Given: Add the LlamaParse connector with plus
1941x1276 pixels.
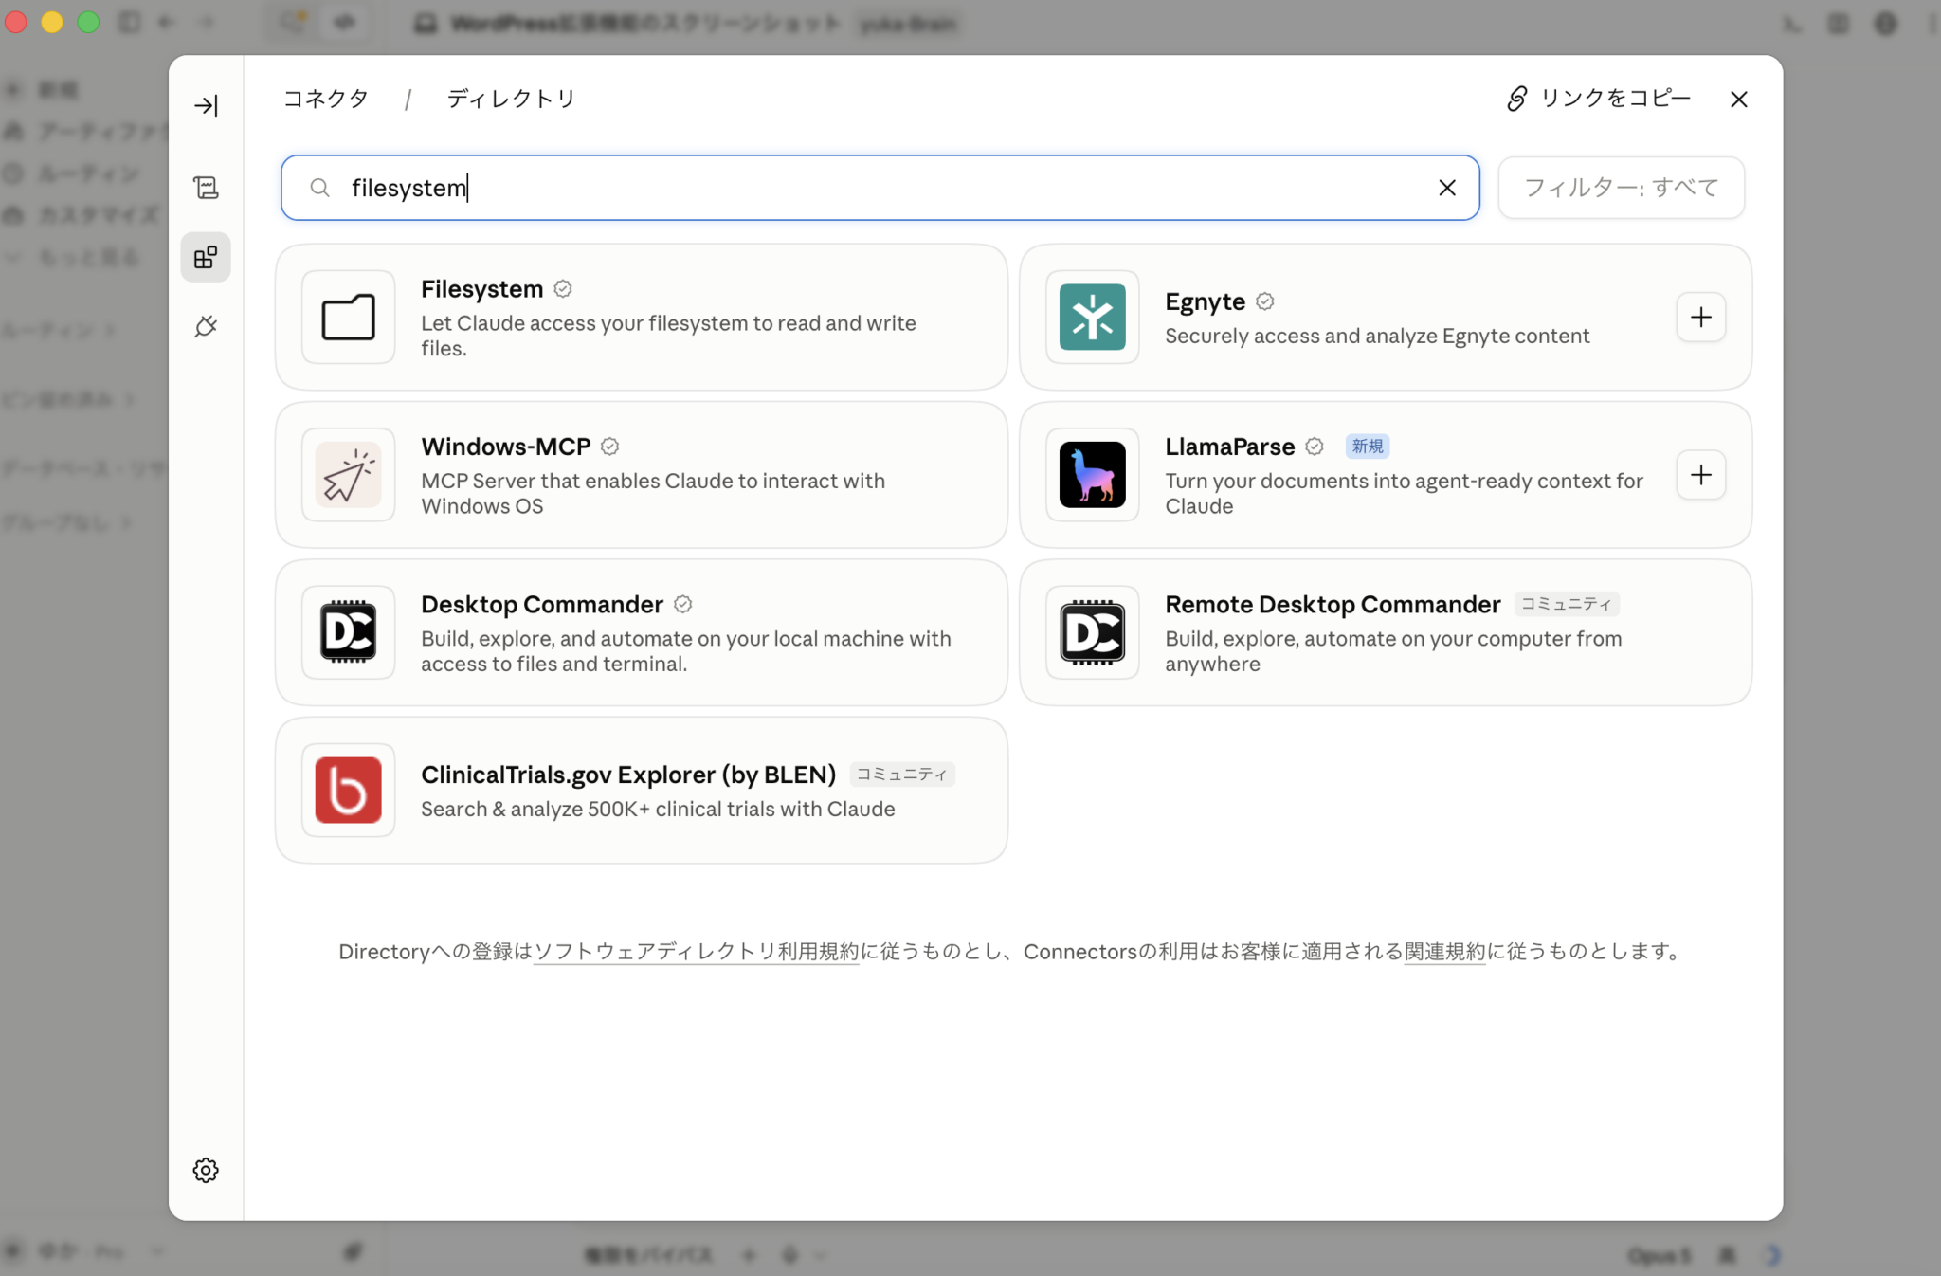Looking at the screenshot, I should [x=1700, y=474].
